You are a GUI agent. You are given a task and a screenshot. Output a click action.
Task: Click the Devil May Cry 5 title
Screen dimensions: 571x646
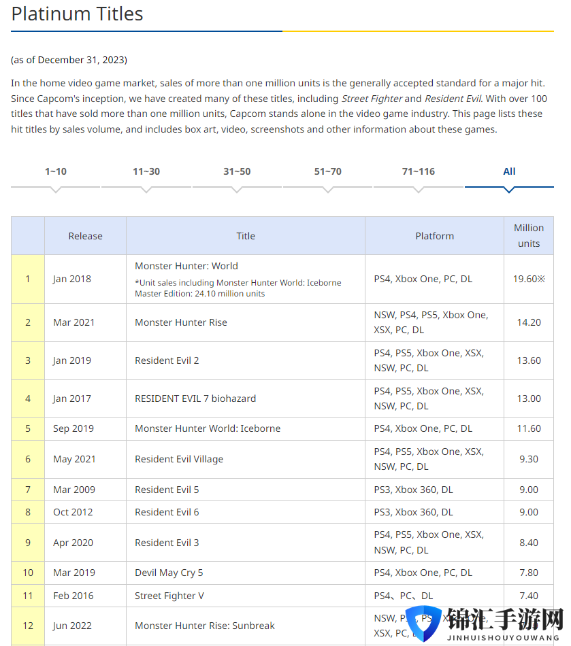click(x=169, y=573)
